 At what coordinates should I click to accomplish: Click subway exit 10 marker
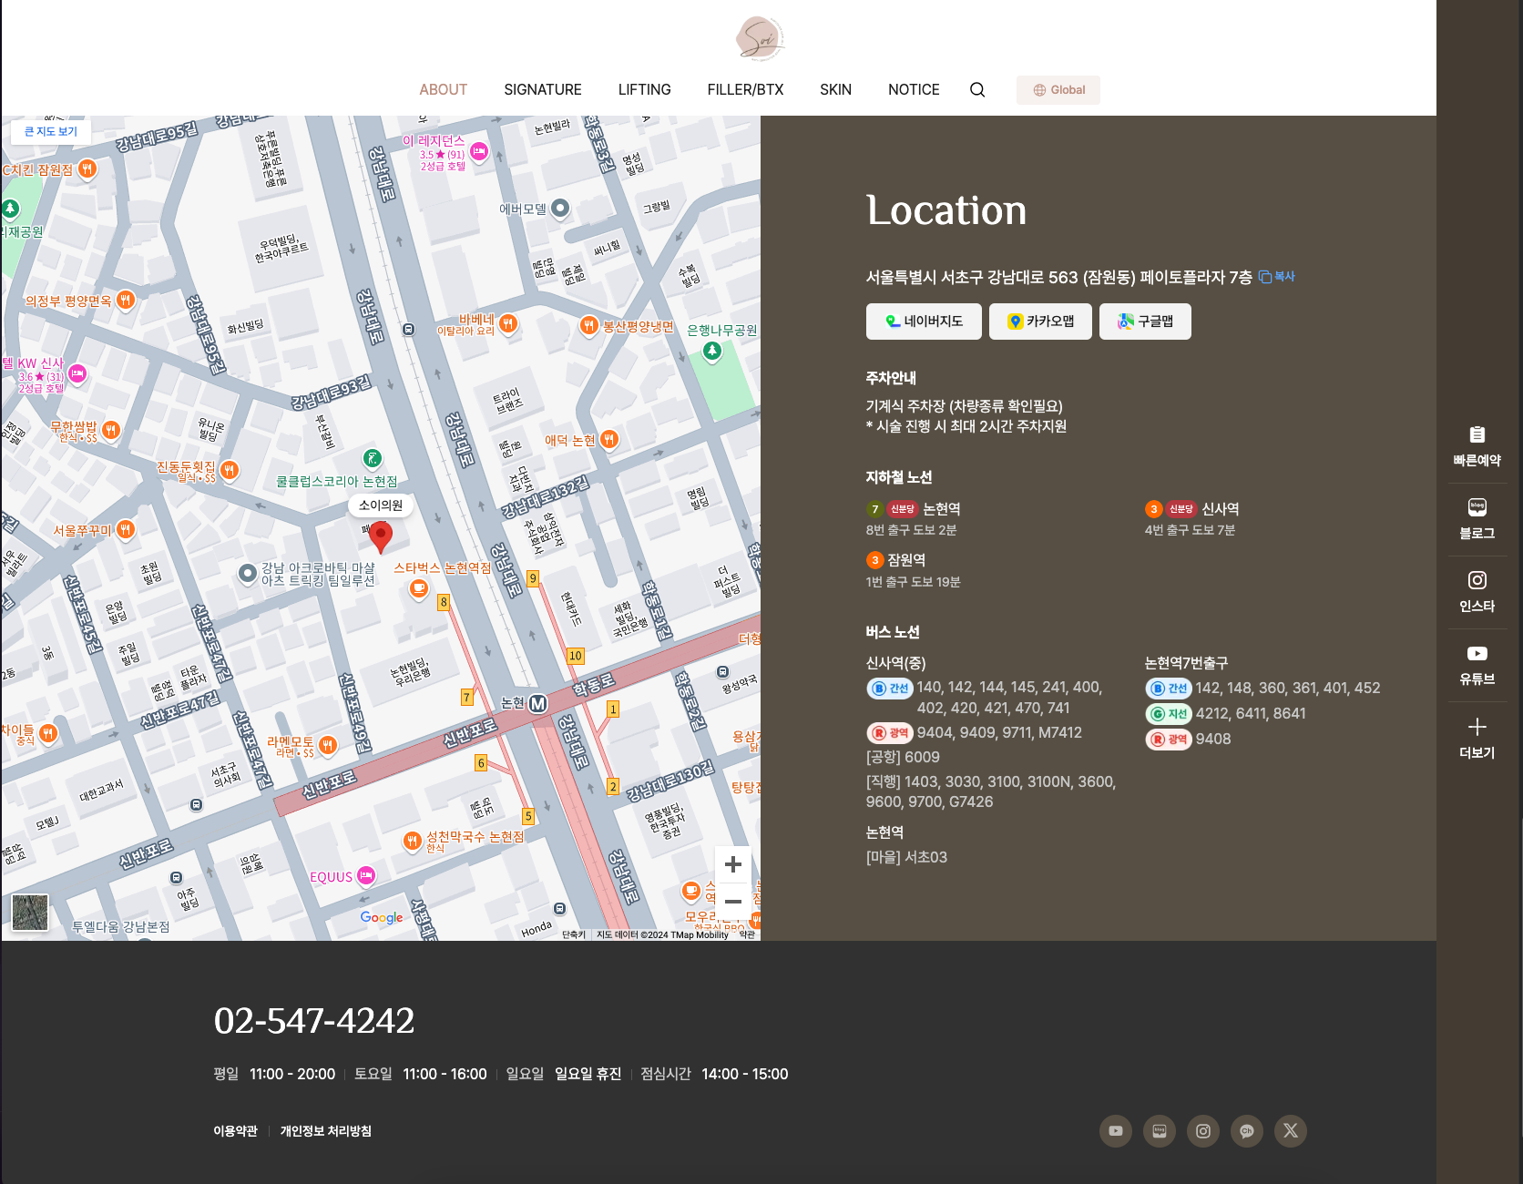575,656
